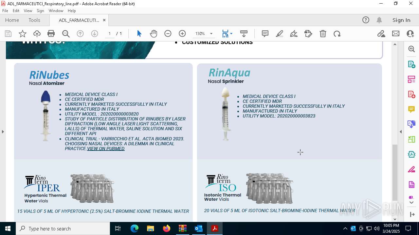Open the View menu

[x=28, y=11]
